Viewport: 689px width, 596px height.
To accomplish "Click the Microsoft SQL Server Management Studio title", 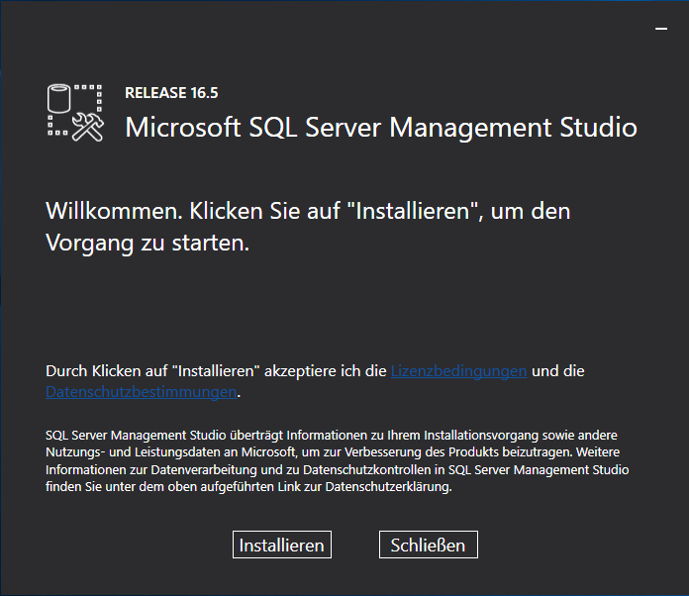I will click(x=381, y=128).
